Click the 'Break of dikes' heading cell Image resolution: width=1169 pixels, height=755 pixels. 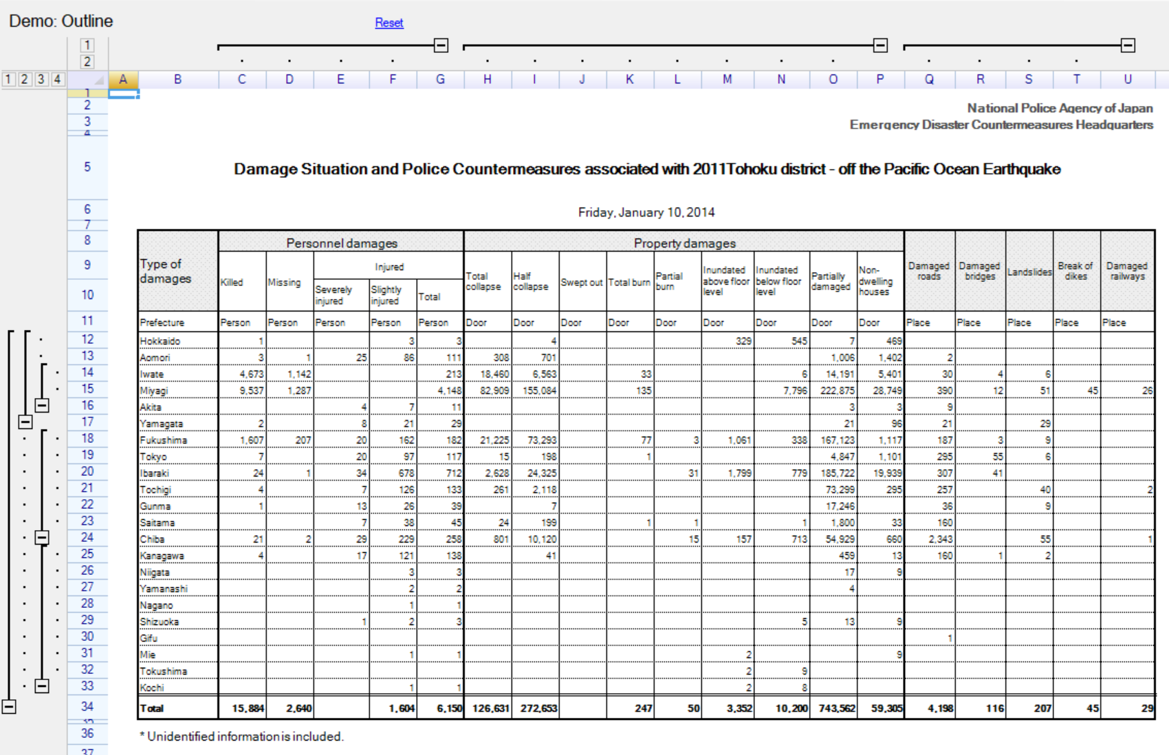coord(1077,271)
